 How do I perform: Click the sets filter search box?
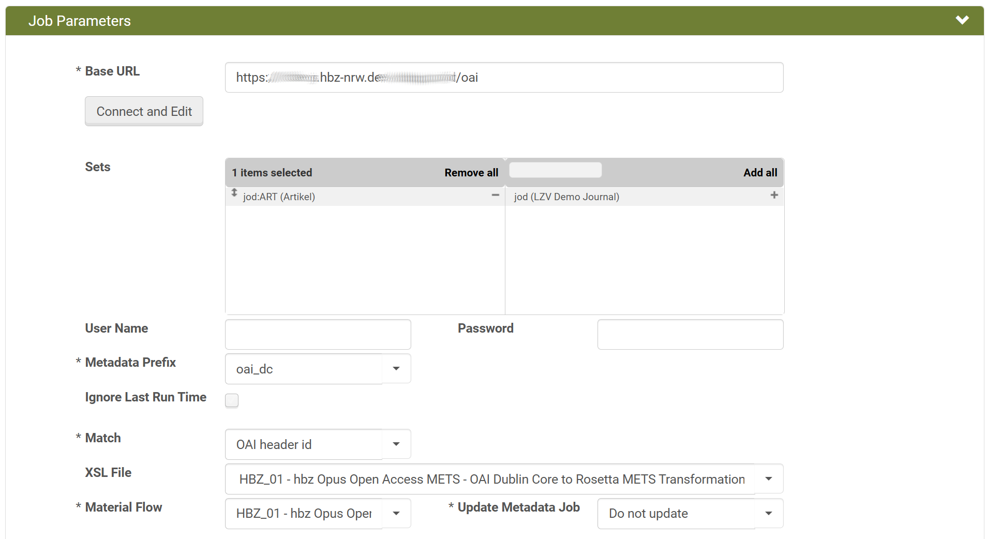[555, 170]
